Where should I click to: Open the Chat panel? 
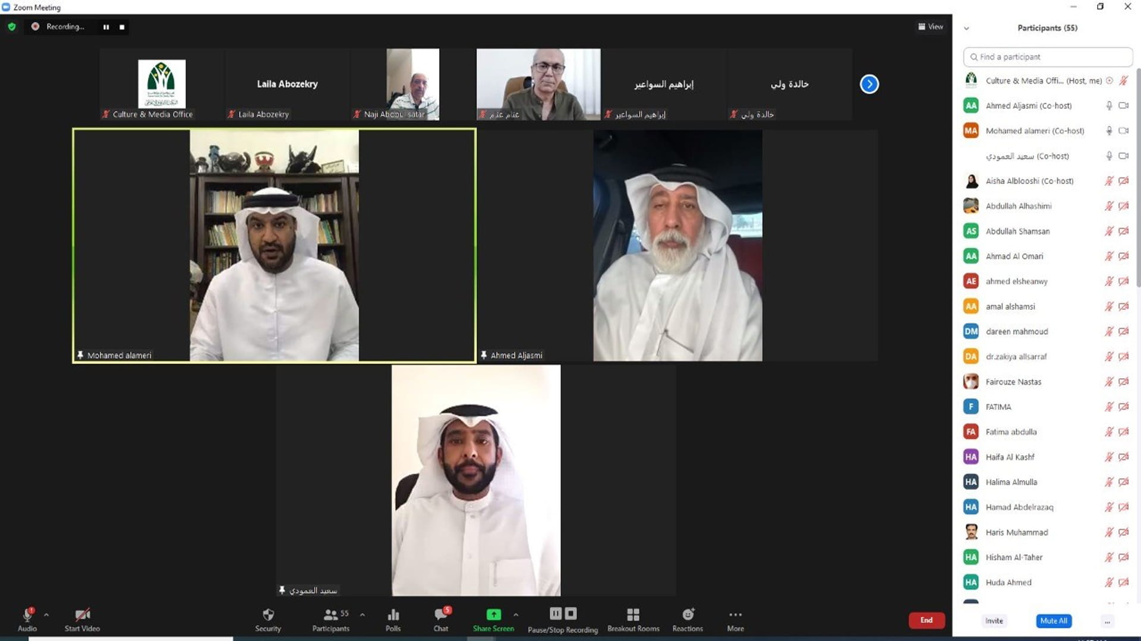click(440, 619)
